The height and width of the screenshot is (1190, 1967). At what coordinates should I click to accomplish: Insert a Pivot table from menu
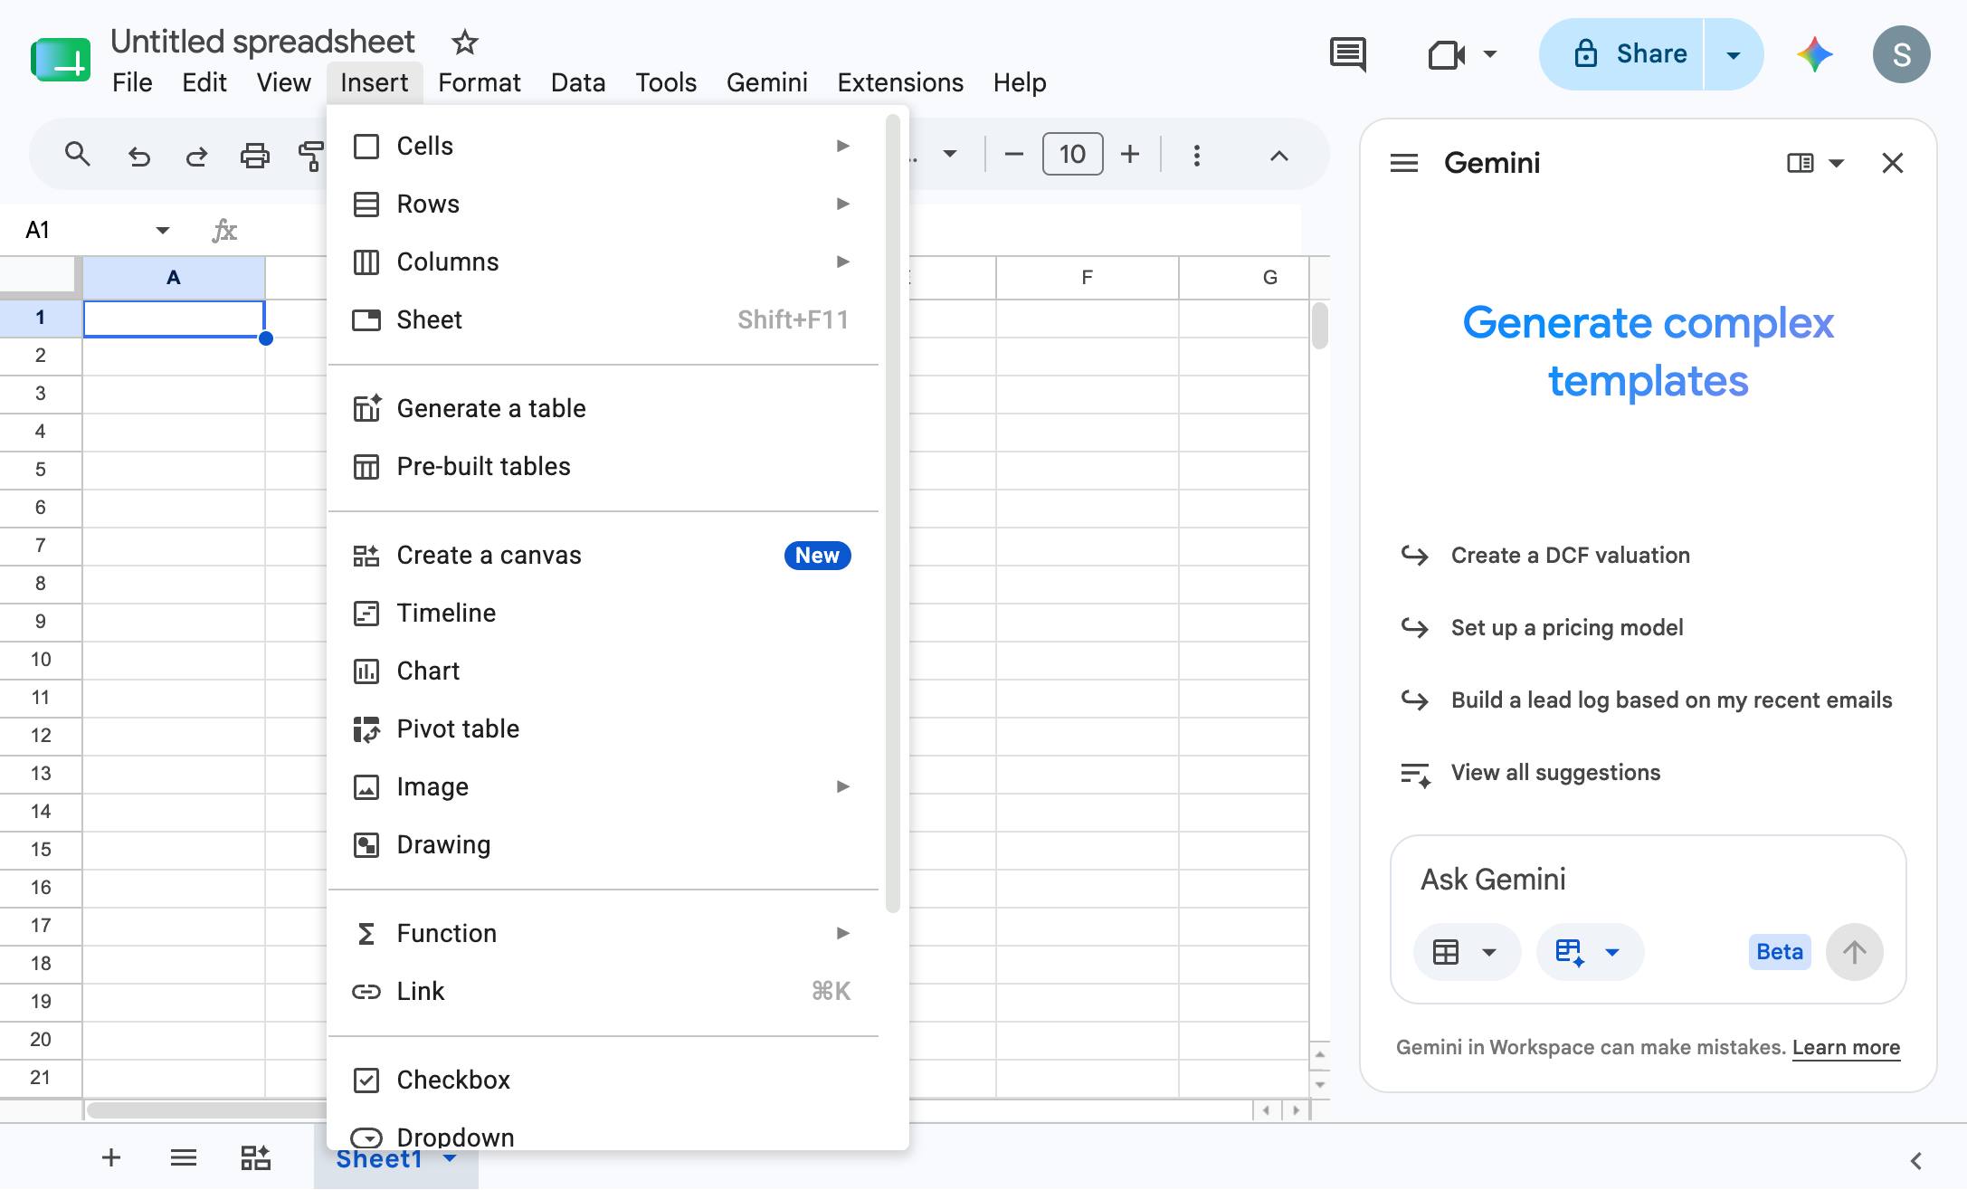pos(603,728)
